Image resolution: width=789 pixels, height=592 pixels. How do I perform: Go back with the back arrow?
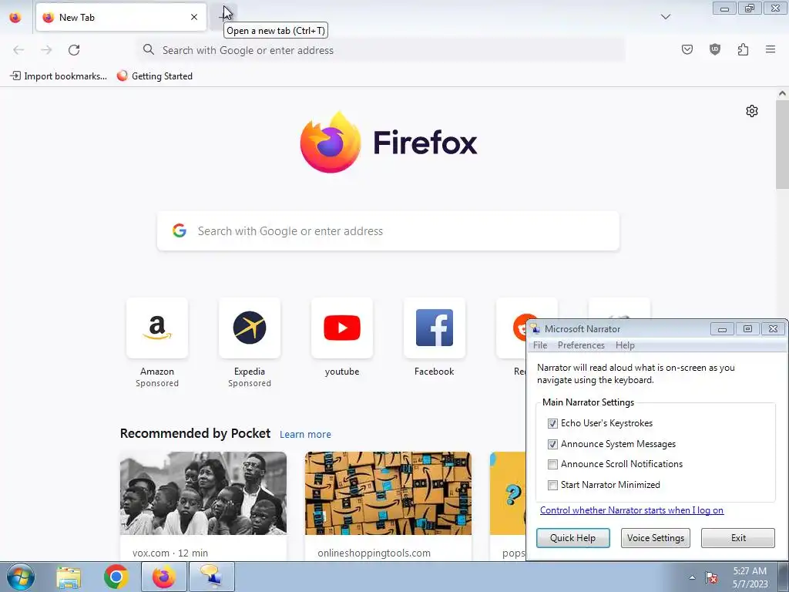[x=18, y=50]
